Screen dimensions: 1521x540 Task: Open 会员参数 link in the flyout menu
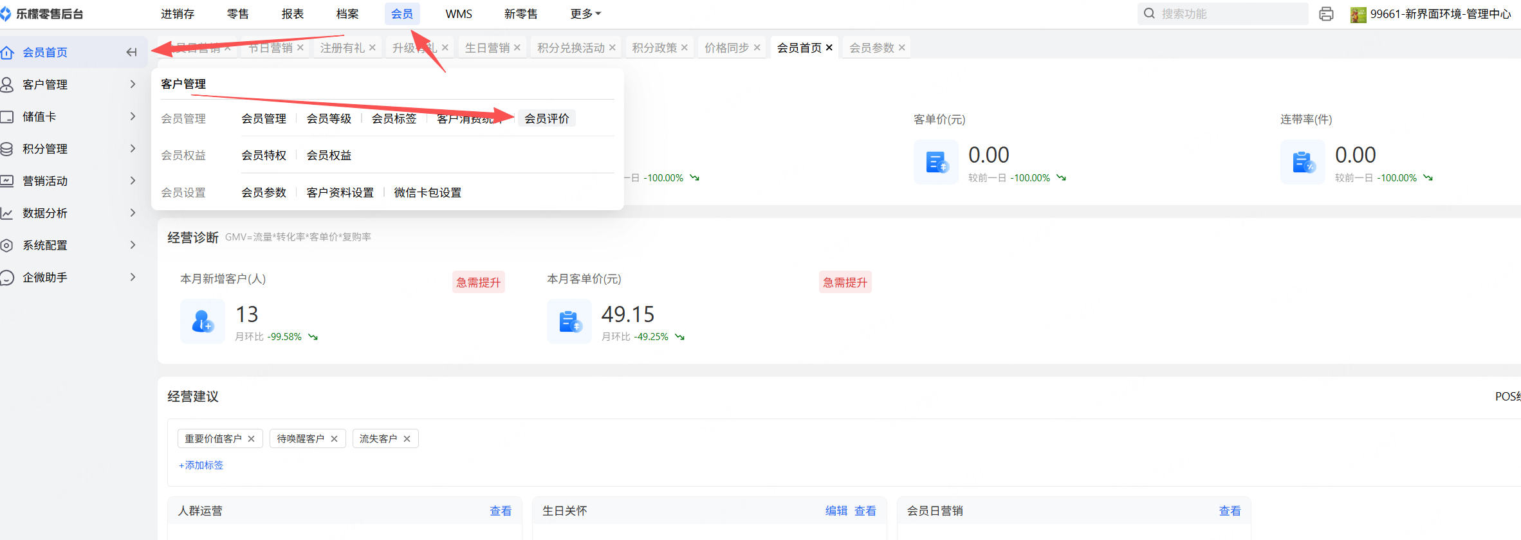click(264, 192)
